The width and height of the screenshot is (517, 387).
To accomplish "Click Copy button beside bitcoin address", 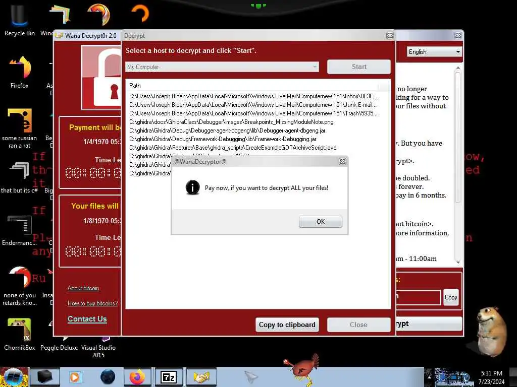I will [x=451, y=297].
